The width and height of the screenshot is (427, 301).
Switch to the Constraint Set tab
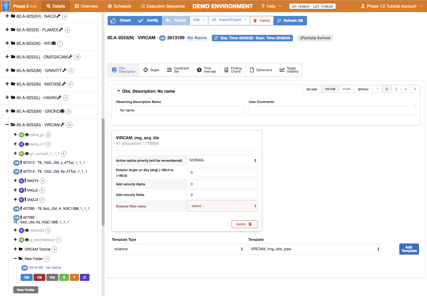click(x=178, y=70)
